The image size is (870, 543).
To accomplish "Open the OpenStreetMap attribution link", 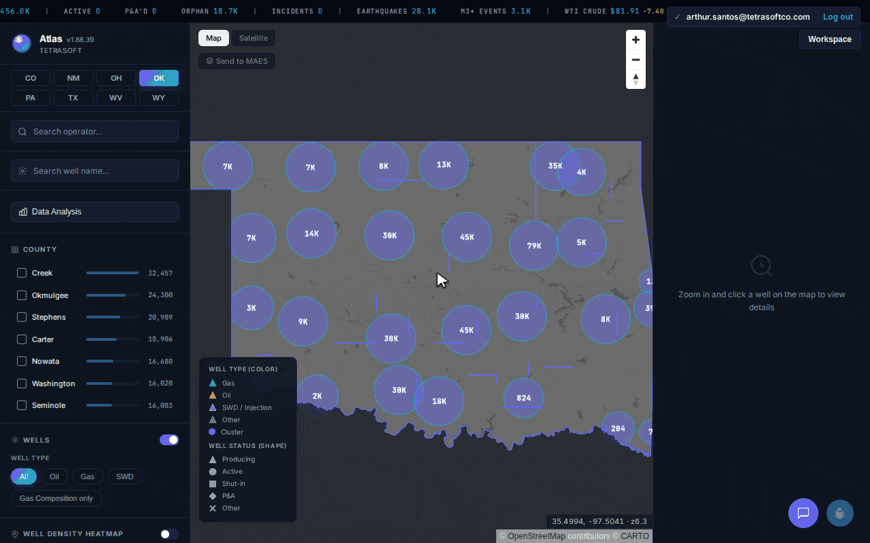I will tap(536, 536).
